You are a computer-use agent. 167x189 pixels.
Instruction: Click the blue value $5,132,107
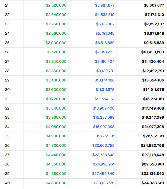pos(105,24)
